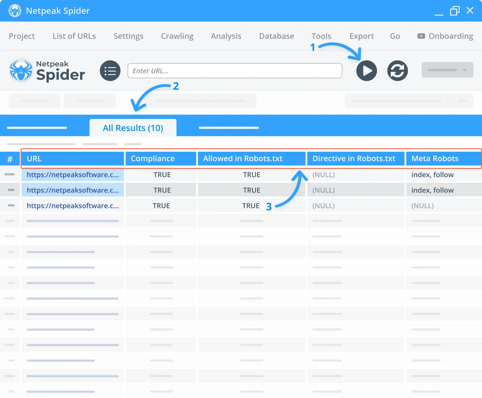Open the second netpeaksoftware URL link
Screen dimensions: 482x398
click(73, 190)
